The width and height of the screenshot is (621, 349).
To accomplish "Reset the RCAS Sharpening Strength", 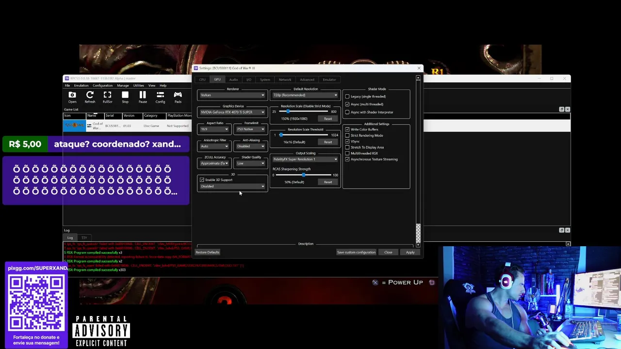I will [x=328, y=182].
